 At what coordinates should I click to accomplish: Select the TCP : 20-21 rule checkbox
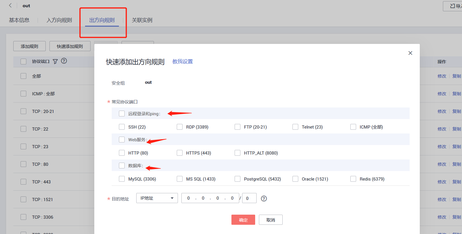[x=23, y=111]
